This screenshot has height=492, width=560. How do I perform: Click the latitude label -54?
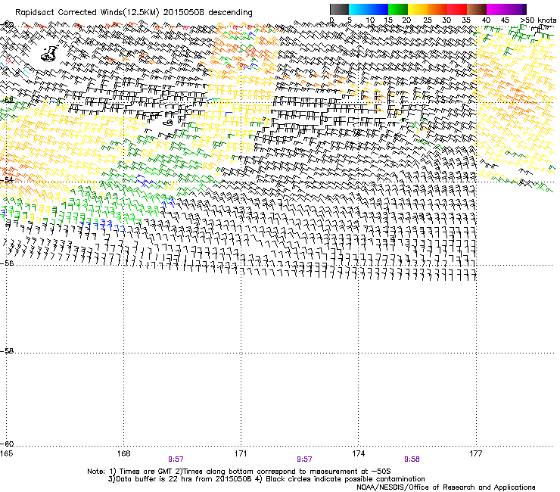coord(7,179)
